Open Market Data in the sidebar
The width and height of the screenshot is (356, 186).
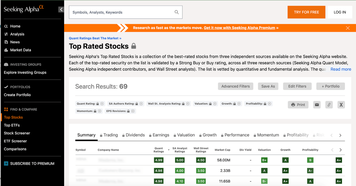pyautogui.click(x=20, y=50)
